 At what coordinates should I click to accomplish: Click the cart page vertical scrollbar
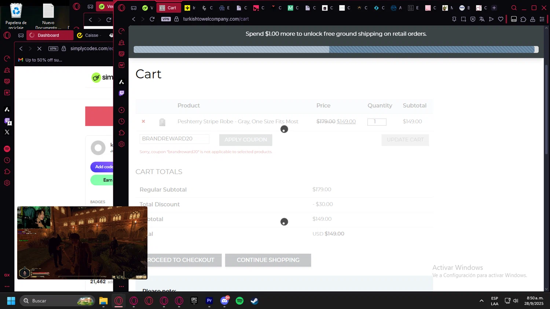546,110
